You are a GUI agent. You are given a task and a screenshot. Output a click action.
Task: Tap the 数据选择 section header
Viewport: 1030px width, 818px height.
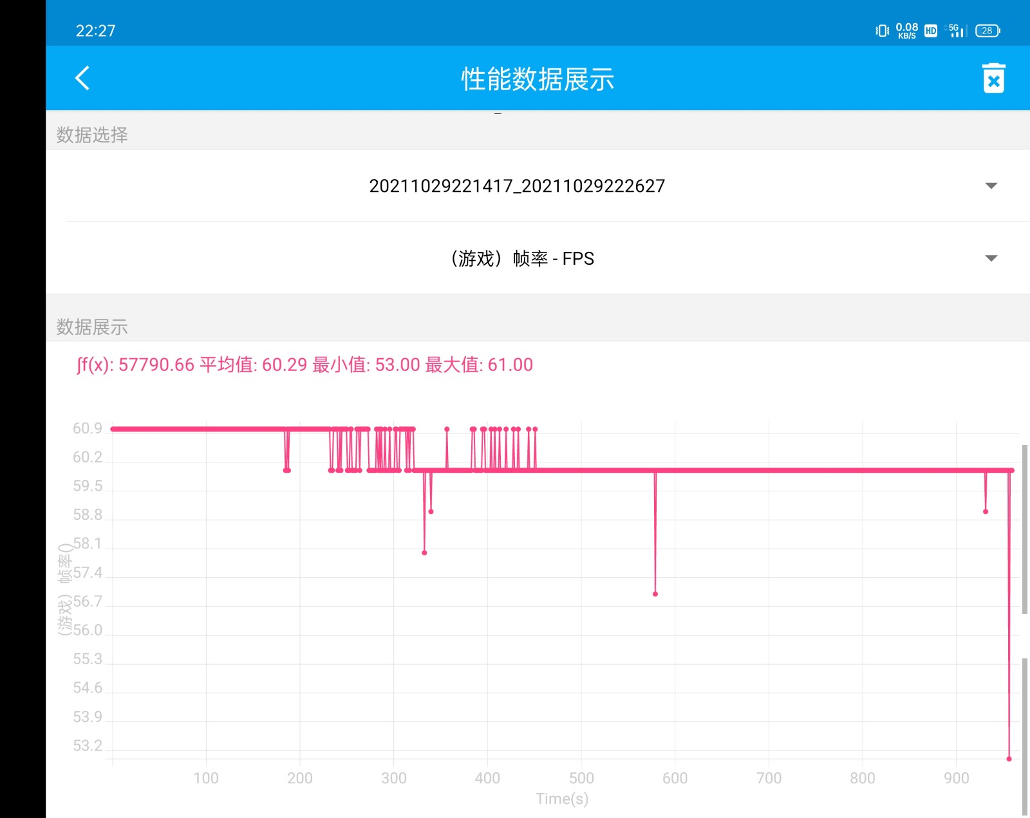pyautogui.click(x=92, y=135)
